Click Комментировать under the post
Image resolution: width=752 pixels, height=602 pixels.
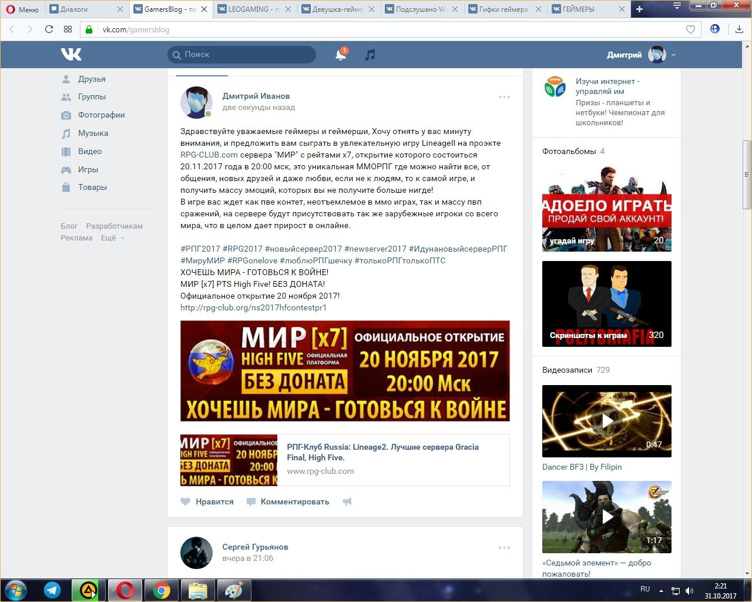tap(295, 502)
